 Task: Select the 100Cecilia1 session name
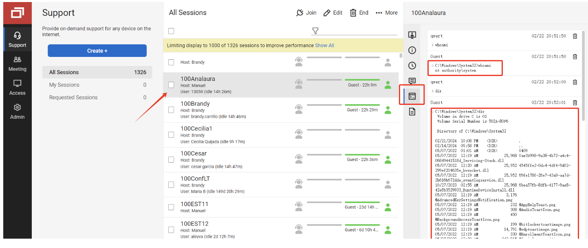tap(196, 128)
